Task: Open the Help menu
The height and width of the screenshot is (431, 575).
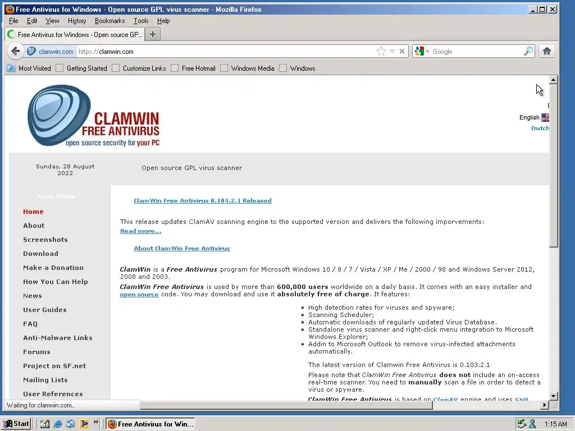Action: (x=163, y=21)
